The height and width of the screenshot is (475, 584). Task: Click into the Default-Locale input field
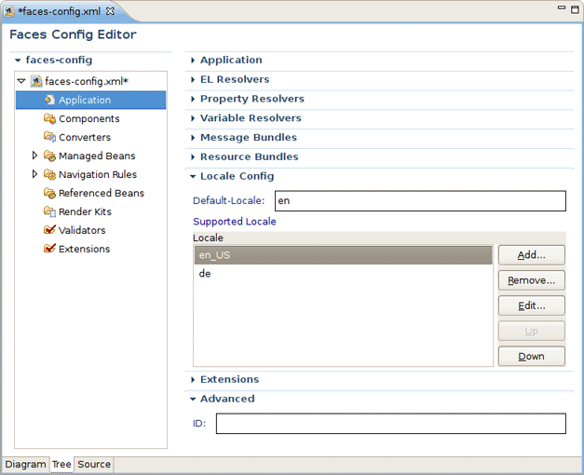420,201
